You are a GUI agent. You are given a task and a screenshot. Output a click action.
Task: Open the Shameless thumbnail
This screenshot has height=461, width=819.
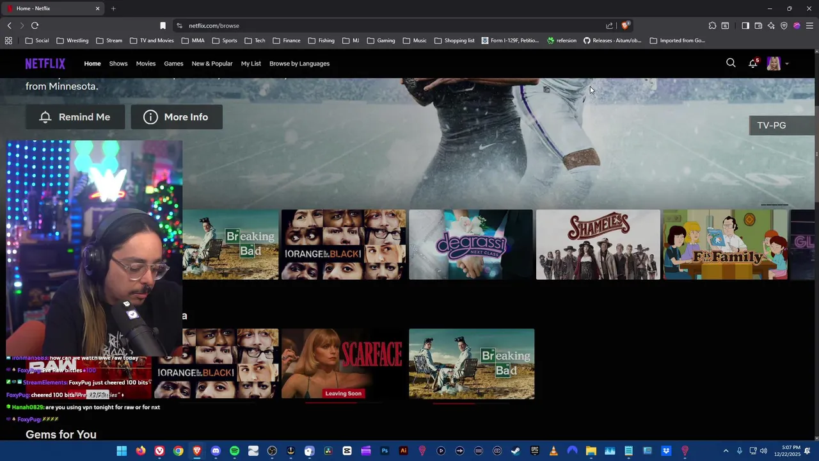[x=598, y=245]
